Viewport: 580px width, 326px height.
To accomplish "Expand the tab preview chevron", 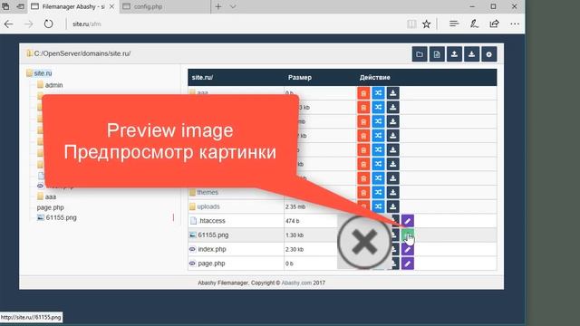I will click(x=233, y=6).
